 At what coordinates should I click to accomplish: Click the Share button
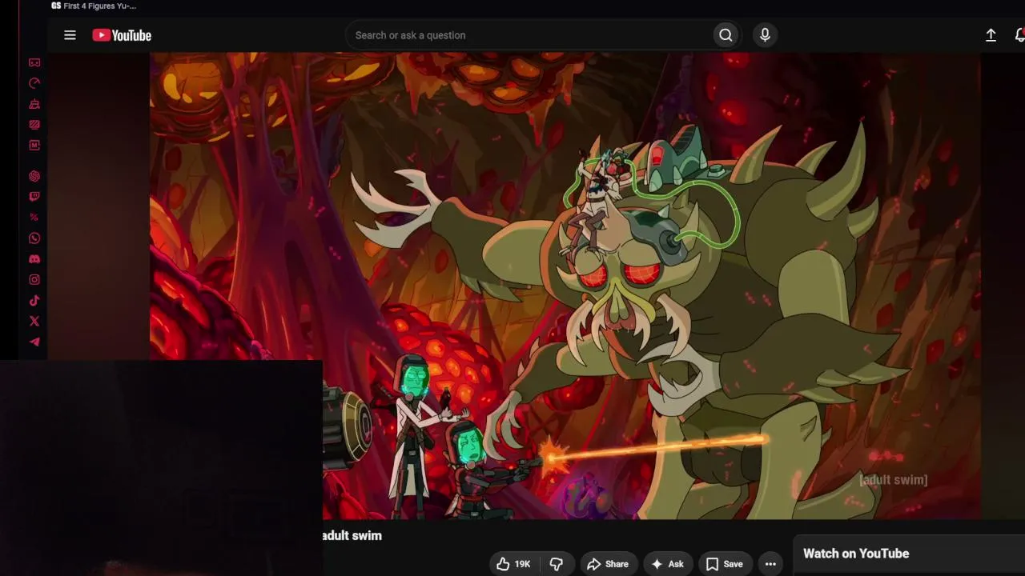coord(609,564)
